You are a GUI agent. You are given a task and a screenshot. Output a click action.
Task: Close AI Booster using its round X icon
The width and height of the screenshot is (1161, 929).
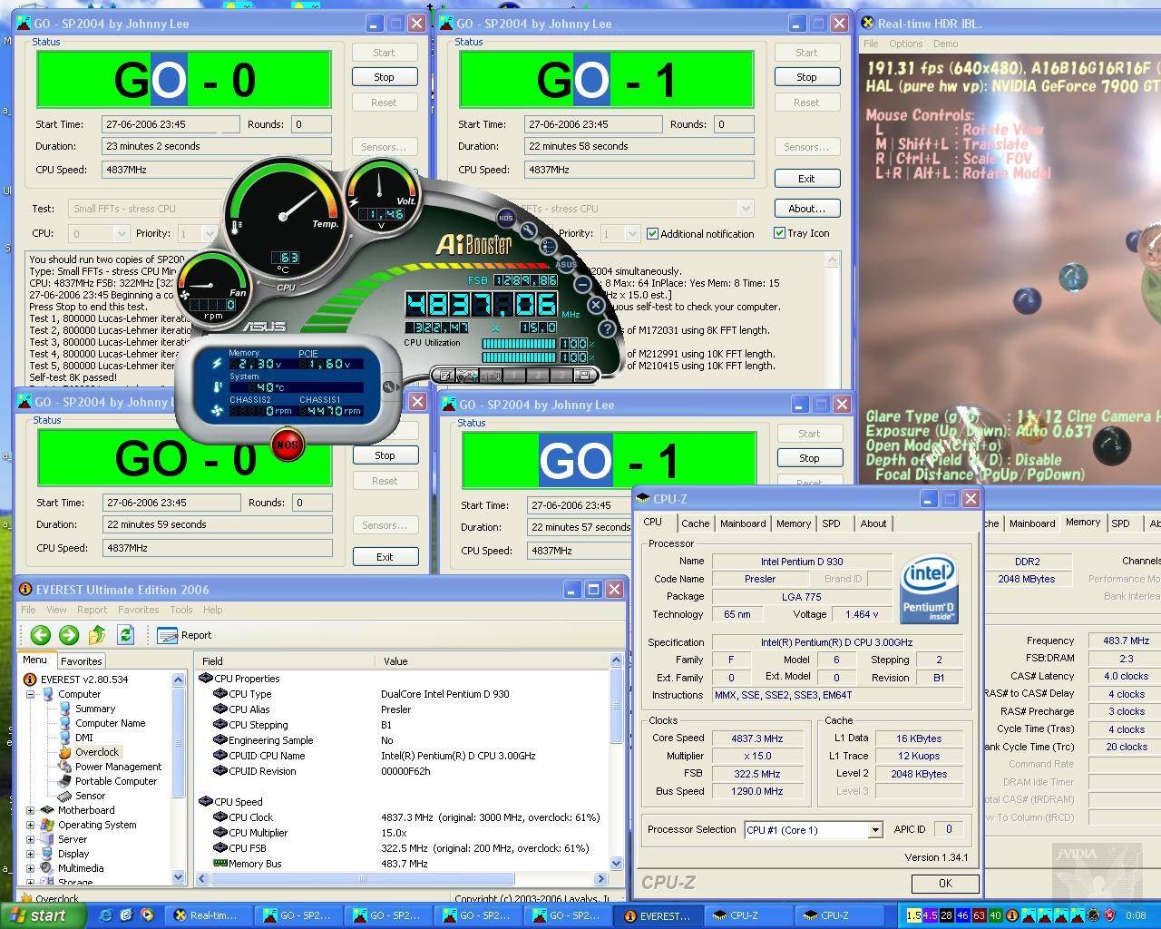click(x=596, y=306)
